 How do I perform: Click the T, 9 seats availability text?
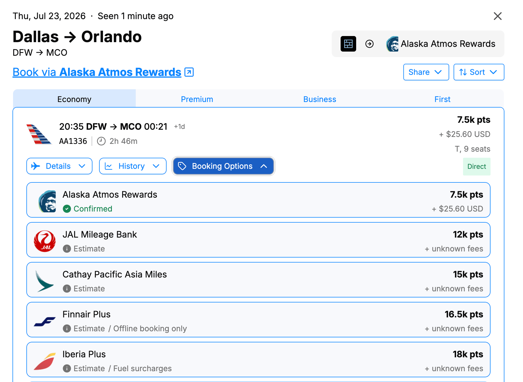(x=472, y=149)
